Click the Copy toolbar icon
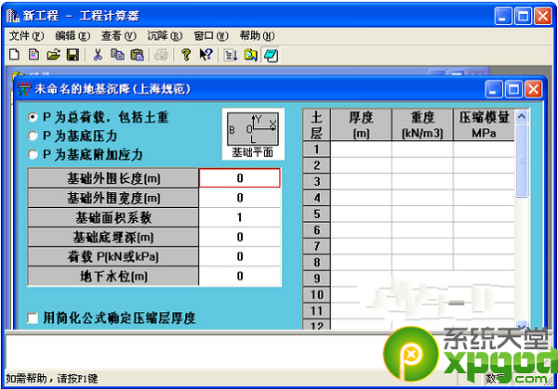 [117, 55]
